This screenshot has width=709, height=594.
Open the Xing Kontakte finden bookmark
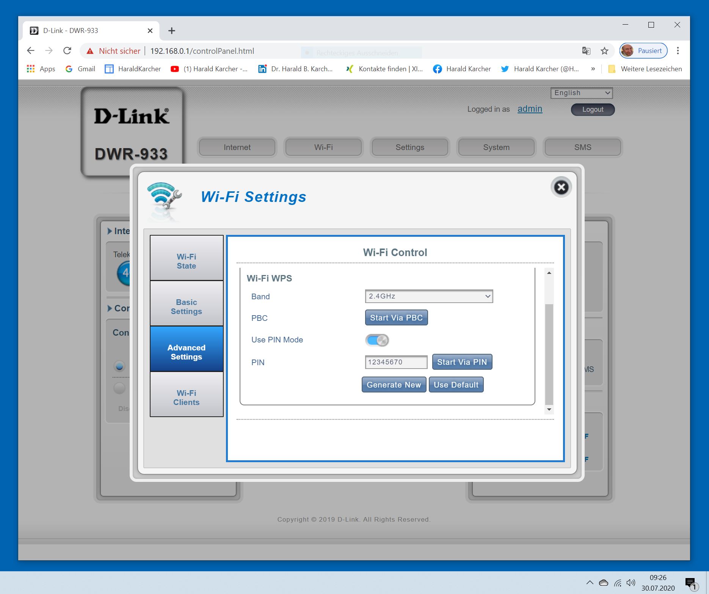pyautogui.click(x=384, y=69)
